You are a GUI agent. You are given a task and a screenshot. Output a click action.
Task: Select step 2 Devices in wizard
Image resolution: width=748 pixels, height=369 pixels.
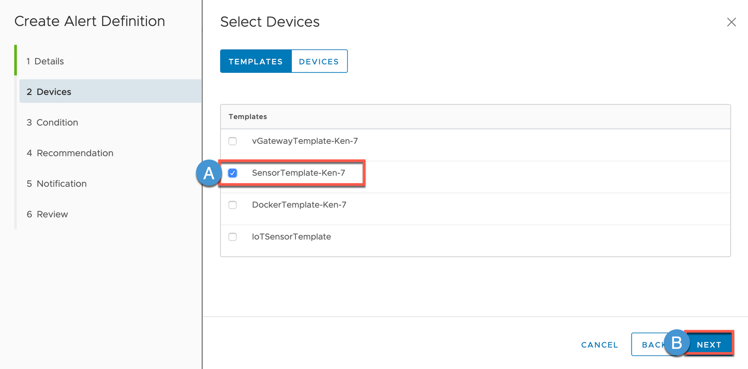click(x=54, y=92)
